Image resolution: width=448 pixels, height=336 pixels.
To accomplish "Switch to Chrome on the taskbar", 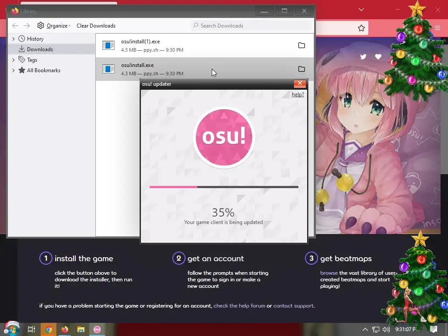I will pyautogui.click(x=48, y=329).
